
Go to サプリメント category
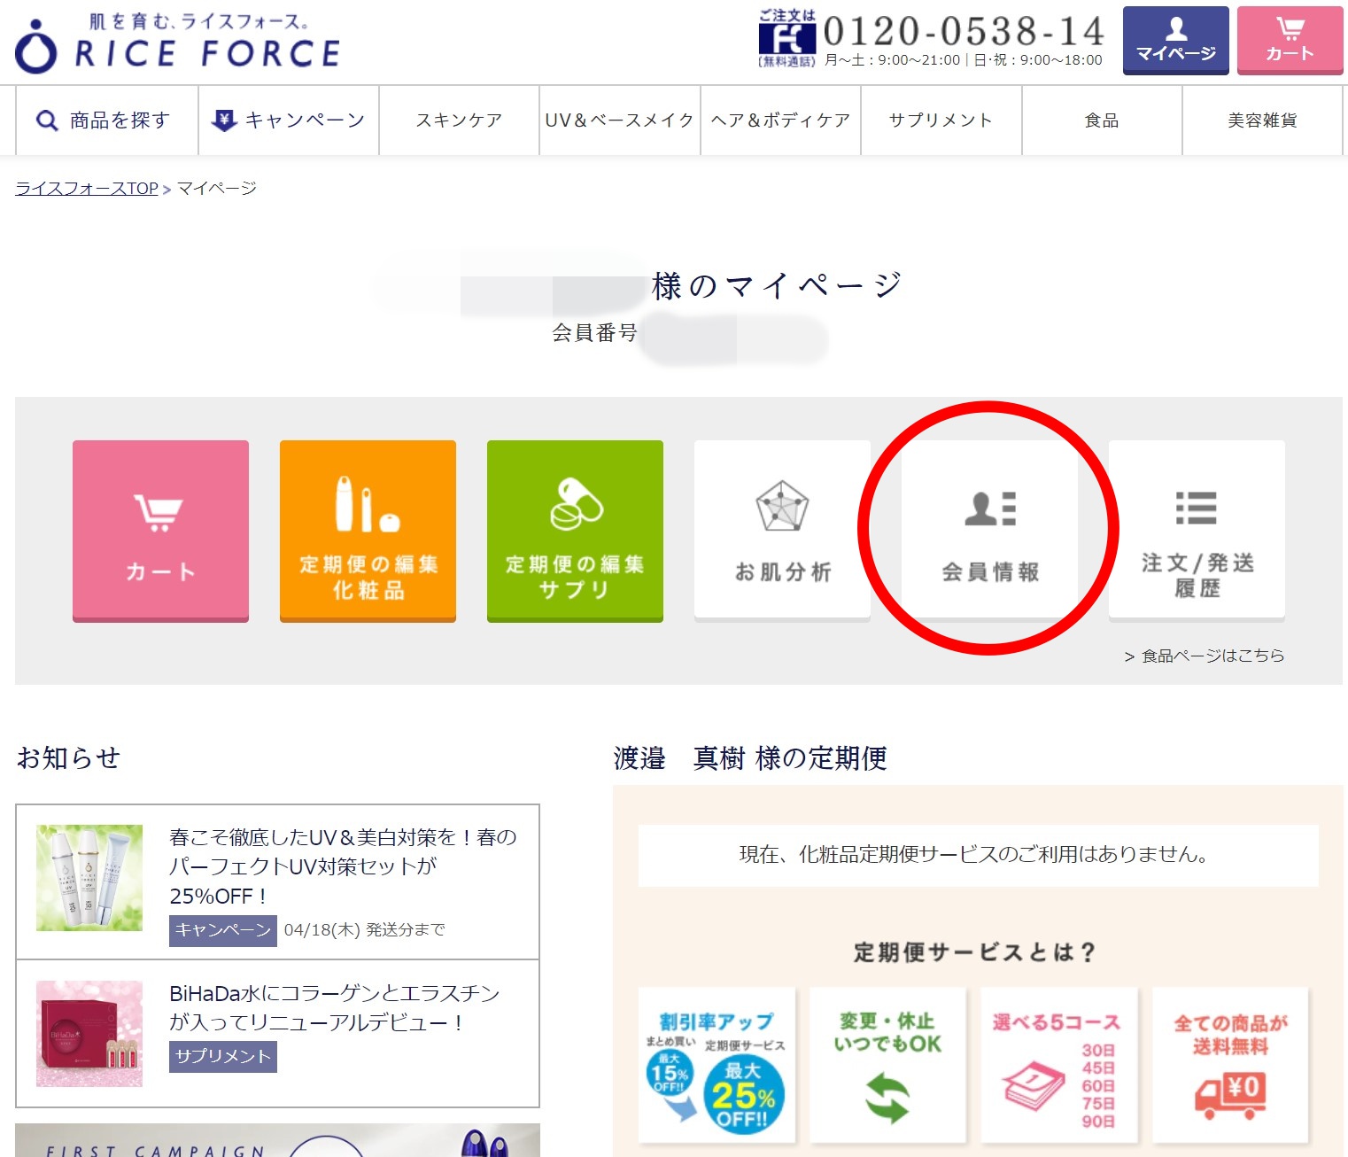(x=941, y=120)
